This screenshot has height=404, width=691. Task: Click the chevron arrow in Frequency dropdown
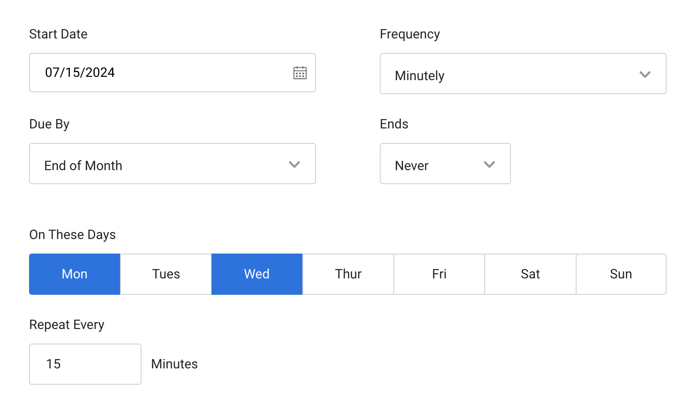645,75
